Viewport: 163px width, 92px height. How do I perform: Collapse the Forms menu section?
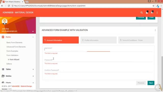coord(33,37)
